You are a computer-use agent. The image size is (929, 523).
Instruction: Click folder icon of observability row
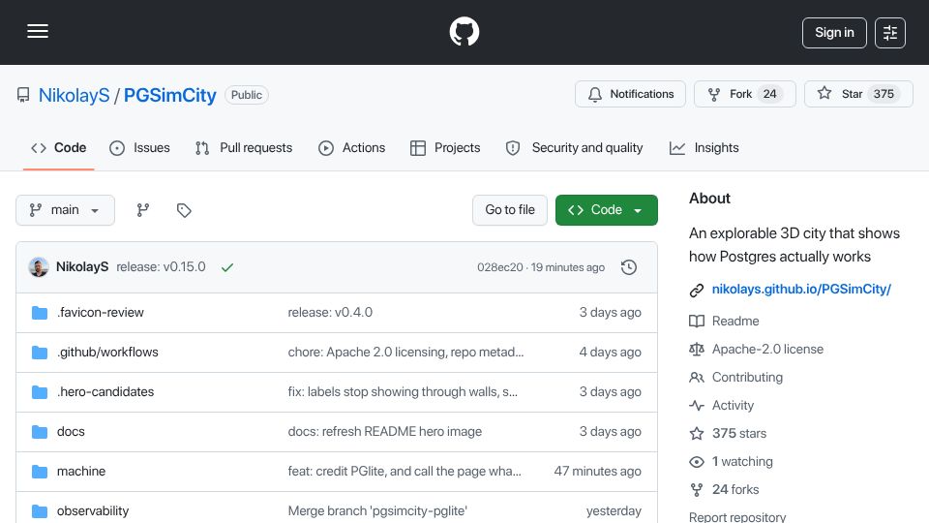tap(40, 511)
